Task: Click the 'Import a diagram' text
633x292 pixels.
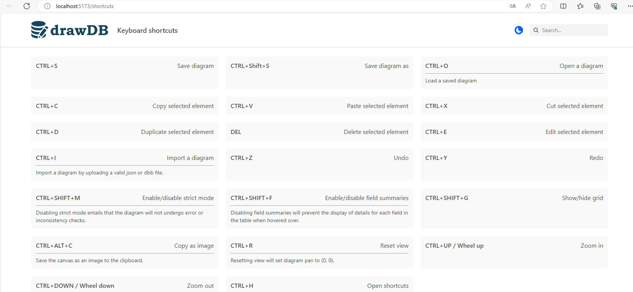Action: pos(190,158)
